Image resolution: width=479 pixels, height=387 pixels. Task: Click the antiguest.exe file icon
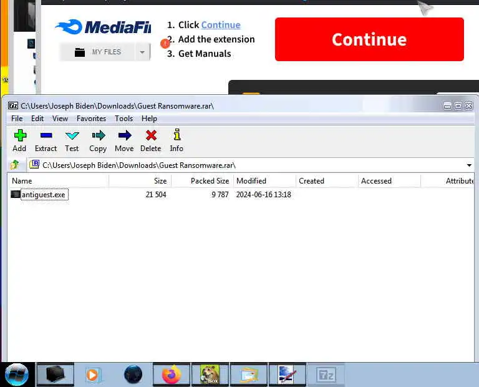pyautogui.click(x=15, y=194)
